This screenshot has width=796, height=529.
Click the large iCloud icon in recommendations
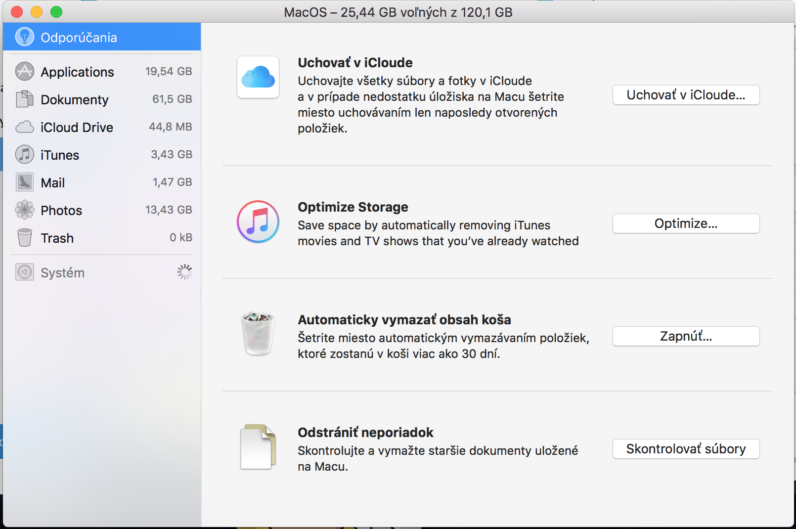click(x=258, y=77)
